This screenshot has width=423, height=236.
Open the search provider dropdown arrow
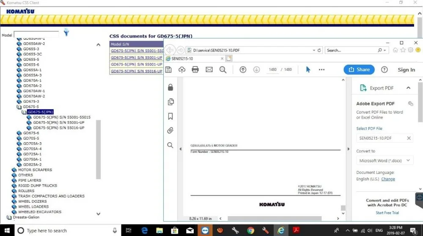coord(385,50)
